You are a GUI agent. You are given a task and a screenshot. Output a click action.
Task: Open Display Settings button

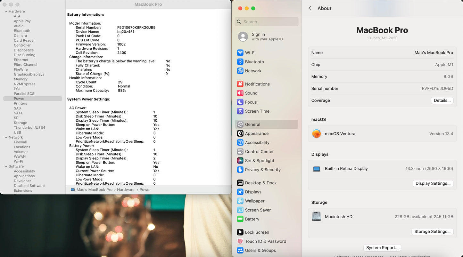[433, 183]
